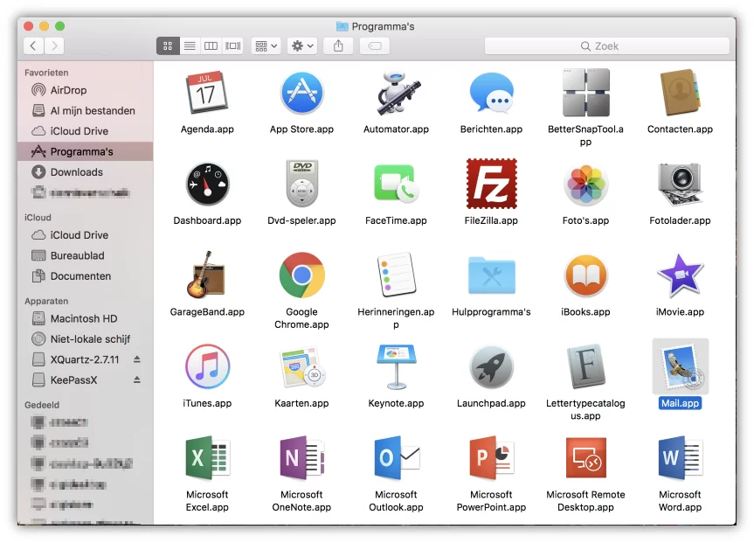Select the Contacten.app address book icon
This screenshot has width=754, height=543.
680,93
